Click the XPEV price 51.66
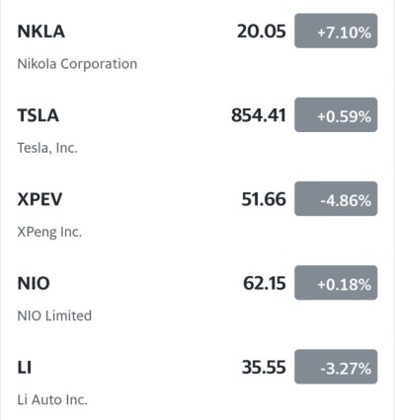The width and height of the screenshot is (395, 420). (x=264, y=199)
